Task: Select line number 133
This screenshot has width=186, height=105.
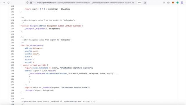Action: click(12, 45)
